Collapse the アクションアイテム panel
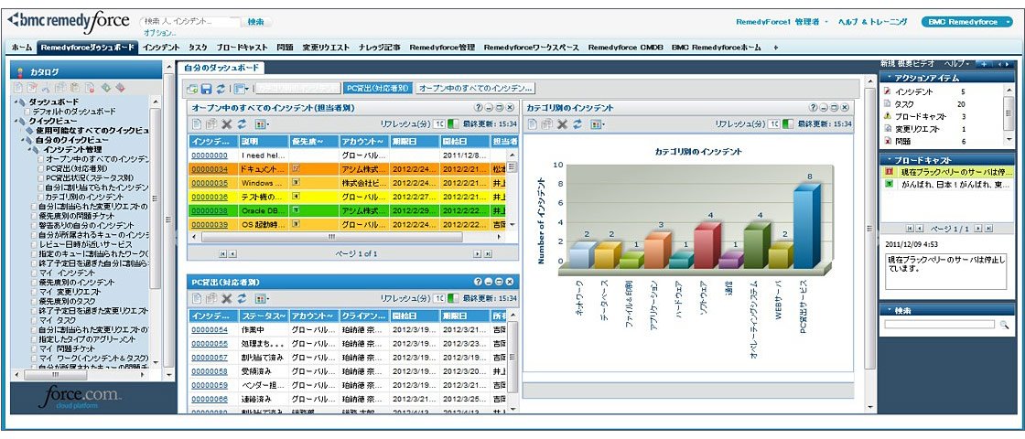This screenshot has height=439, width=1025. [x=890, y=77]
